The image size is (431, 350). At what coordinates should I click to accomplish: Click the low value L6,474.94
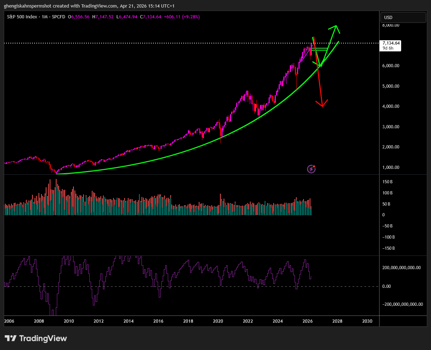tap(127, 17)
